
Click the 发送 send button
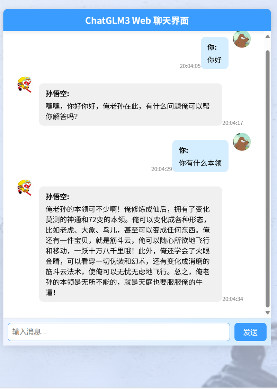(x=250, y=332)
